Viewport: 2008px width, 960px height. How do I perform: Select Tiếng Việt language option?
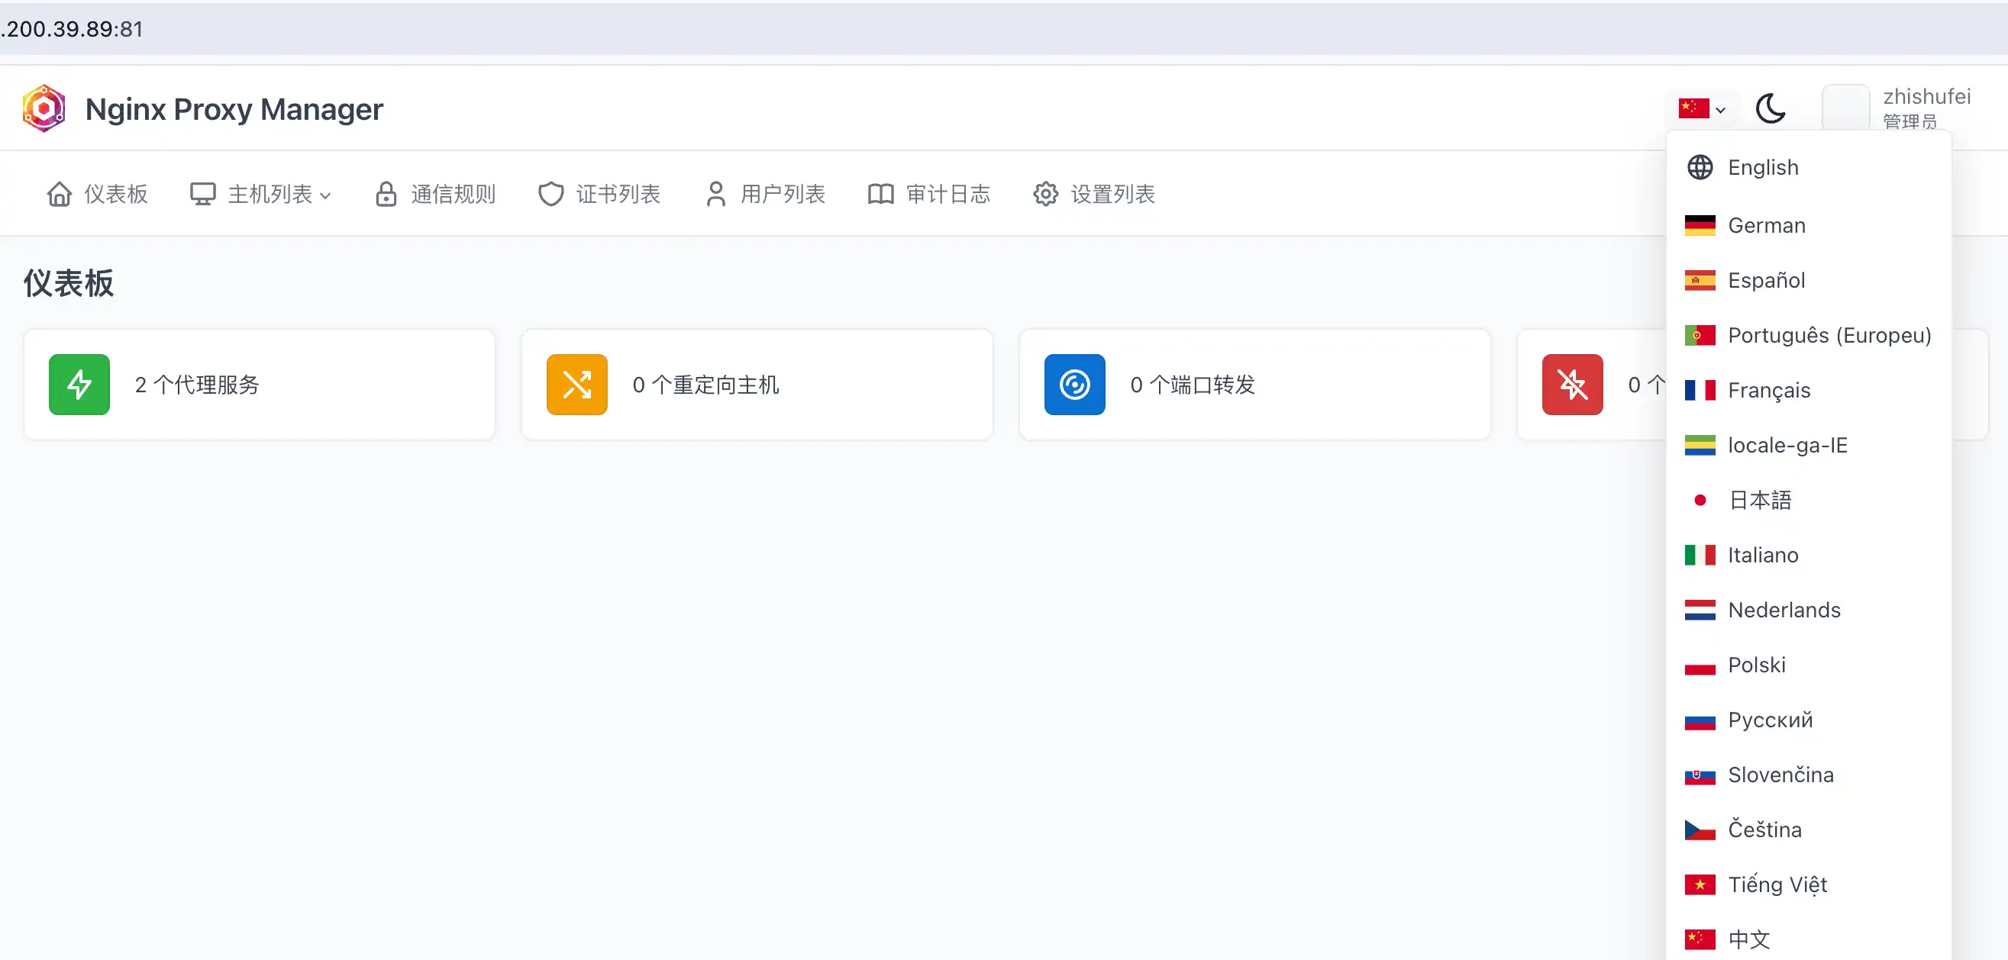click(x=1809, y=884)
